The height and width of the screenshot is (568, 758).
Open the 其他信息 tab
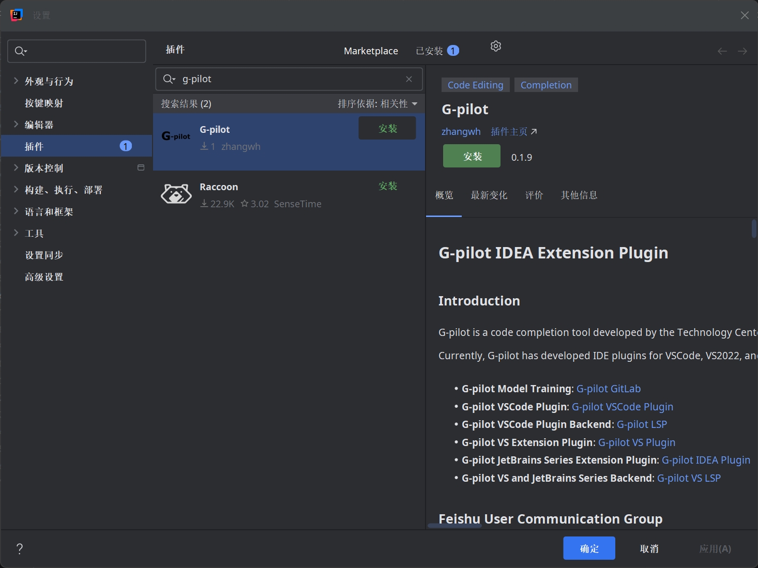click(579, 195)
